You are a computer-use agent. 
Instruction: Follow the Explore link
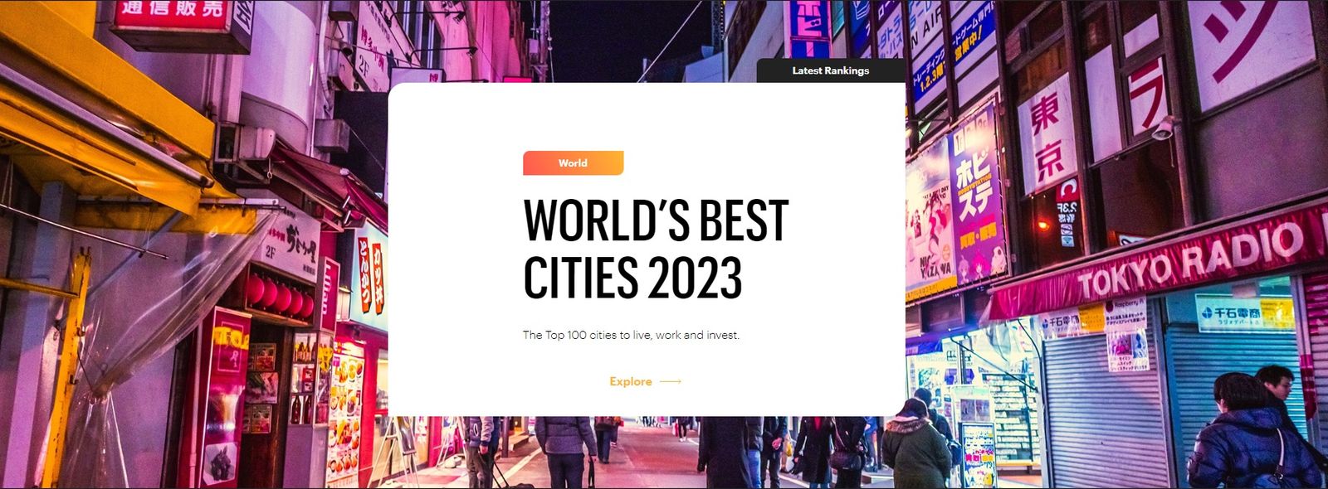(x=645, y=381)
